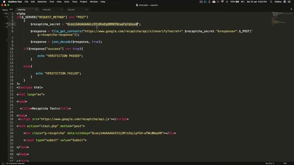Click json_decode on line 8
The height and width of the screenshot is (165, 294).
(61, 42)
